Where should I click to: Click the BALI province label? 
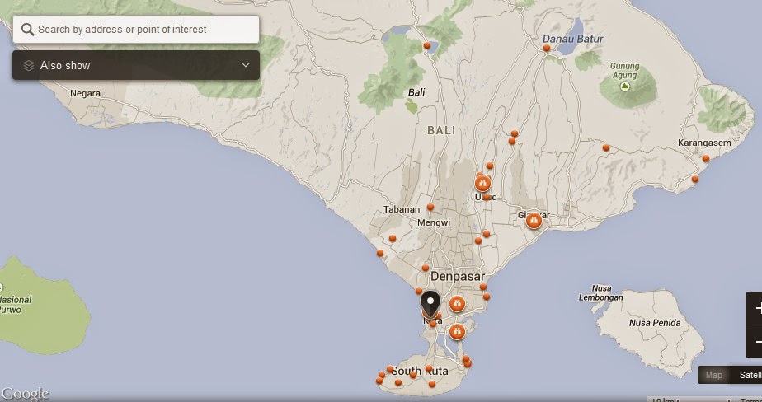pos(441,130)
